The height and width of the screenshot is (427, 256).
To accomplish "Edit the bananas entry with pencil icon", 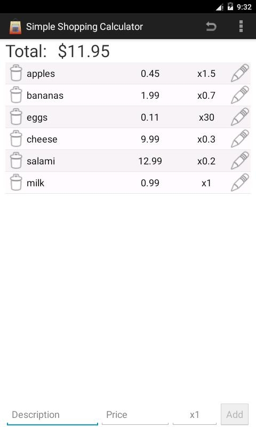I will (x=239, y=95).
